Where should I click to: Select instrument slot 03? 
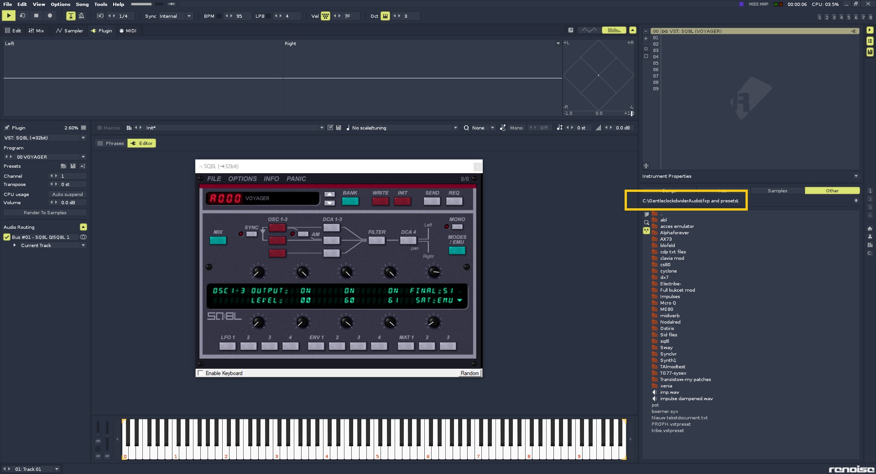(x=755, y=50)
